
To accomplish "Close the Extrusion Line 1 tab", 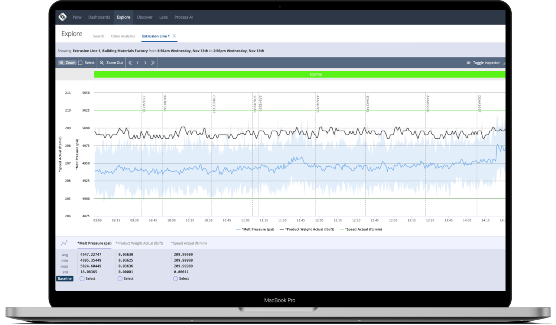I will (174, 36).
